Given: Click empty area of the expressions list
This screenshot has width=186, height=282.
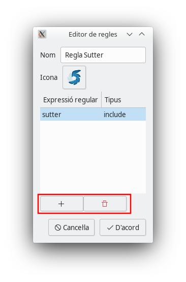Looking at the screenshot, I should point(93,157).
